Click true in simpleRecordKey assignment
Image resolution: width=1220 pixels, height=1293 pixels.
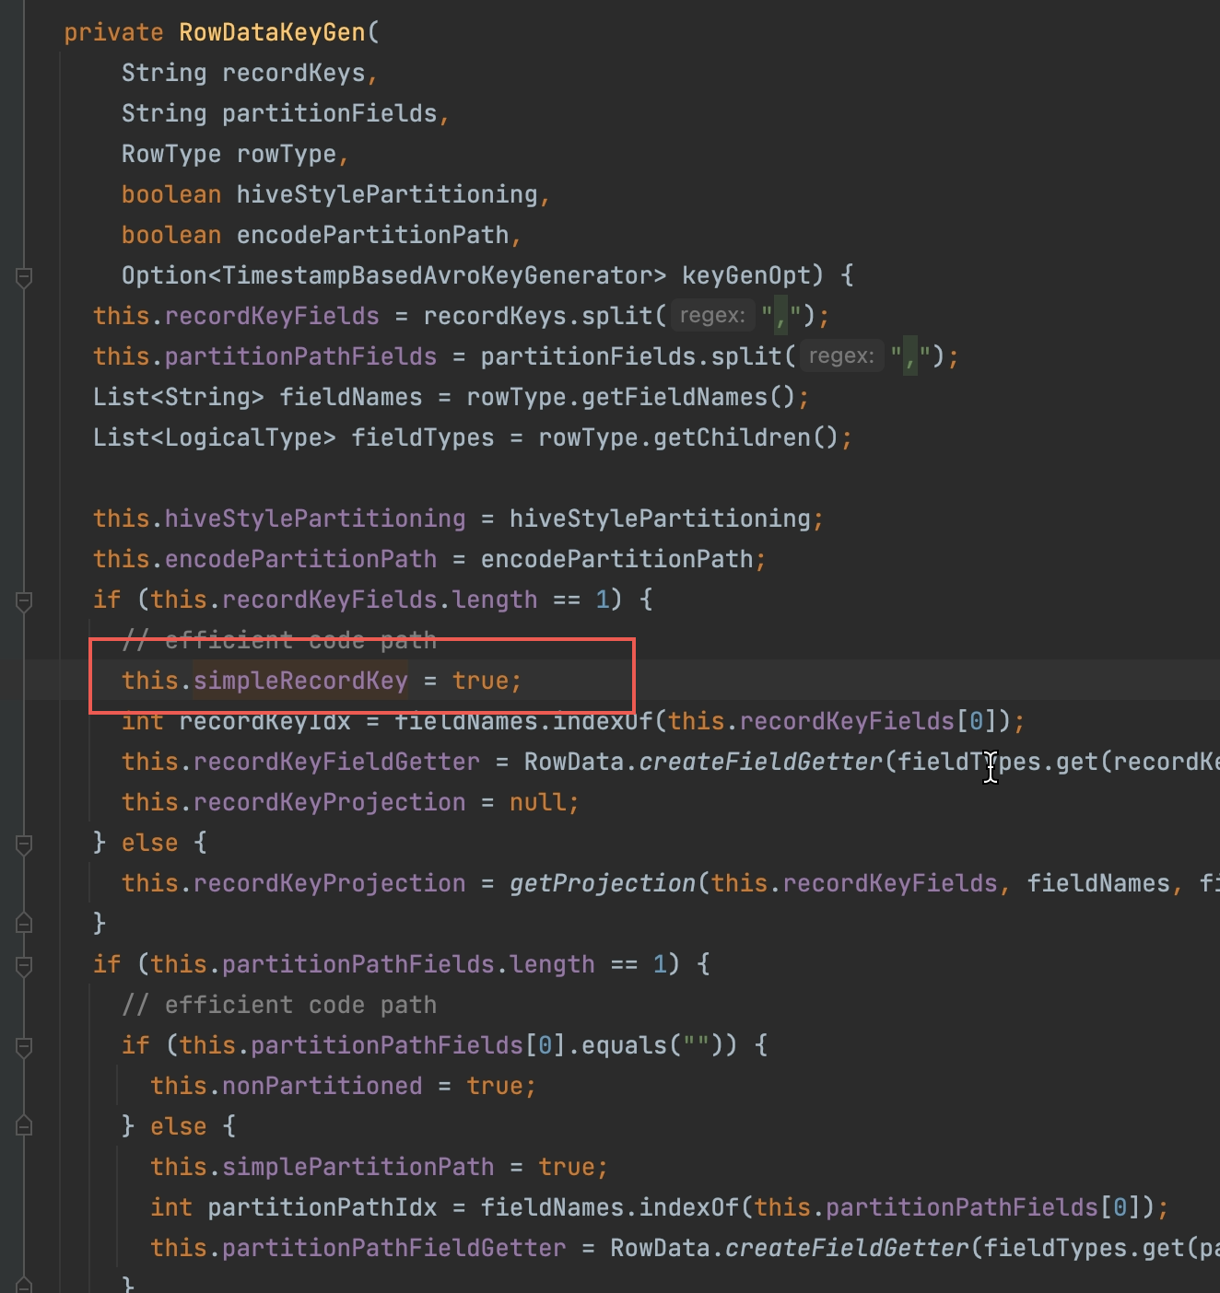[480, 681]
